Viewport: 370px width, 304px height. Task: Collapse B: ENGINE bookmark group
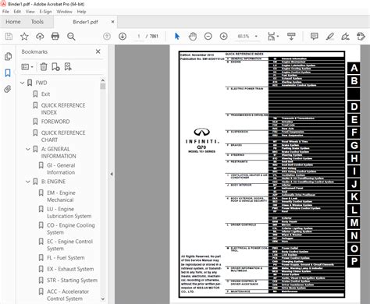28,182
